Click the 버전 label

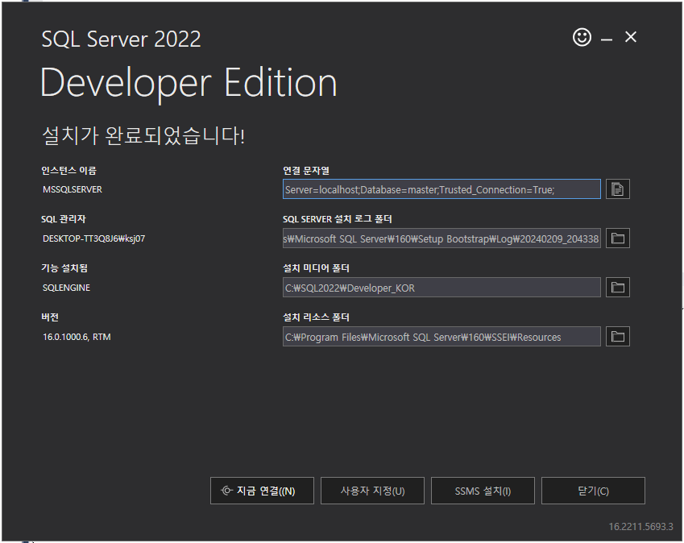coord(50,317)
